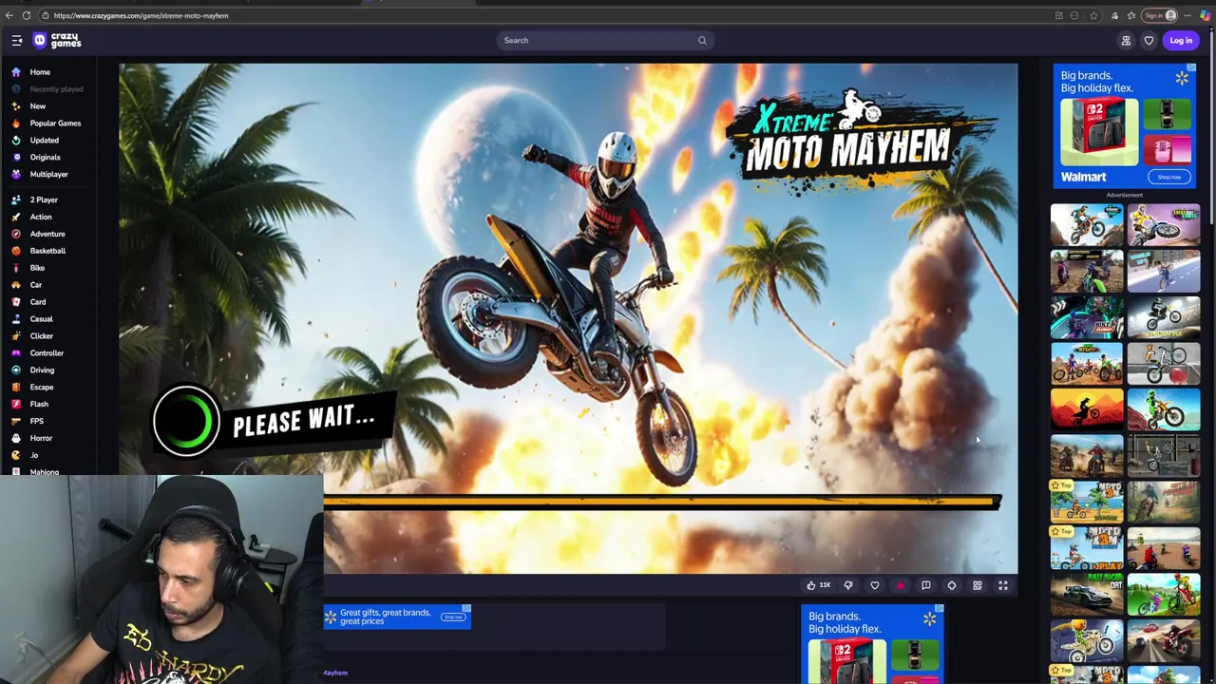
Task: Open Adventure category
Action: pyautogui.click(x=47, y=235)
